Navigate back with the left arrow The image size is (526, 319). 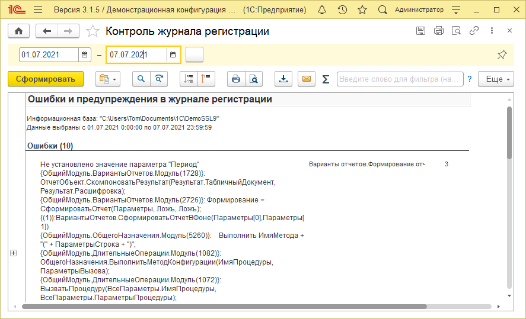coord(47,31)
